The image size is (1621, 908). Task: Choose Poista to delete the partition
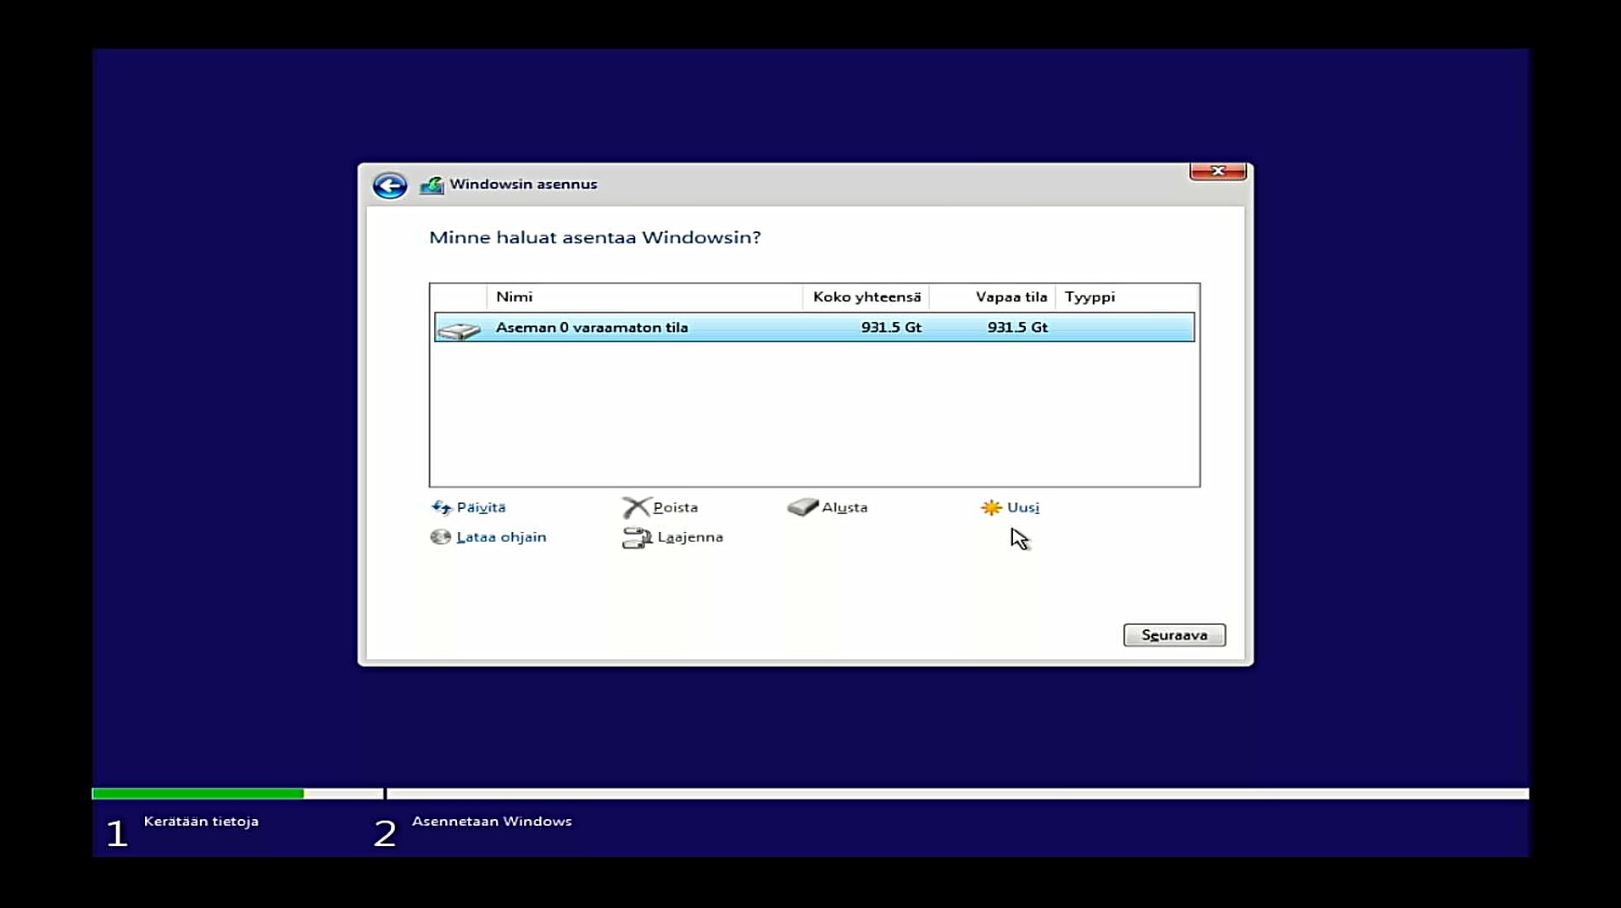[x=676, y=507]
